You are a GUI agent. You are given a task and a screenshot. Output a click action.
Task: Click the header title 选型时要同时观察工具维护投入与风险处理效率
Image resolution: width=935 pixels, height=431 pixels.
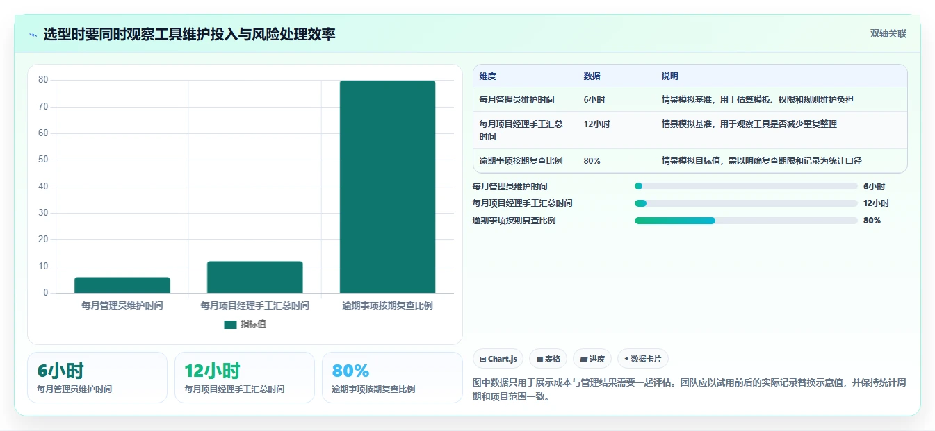[189, 34]
